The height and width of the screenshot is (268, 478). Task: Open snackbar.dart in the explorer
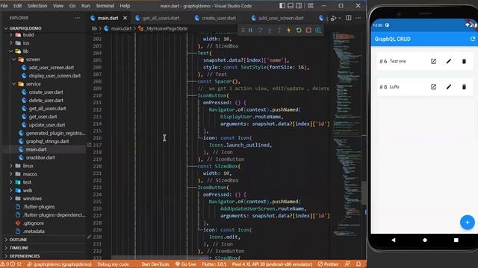pyautogui.click(x=40, y=158)
